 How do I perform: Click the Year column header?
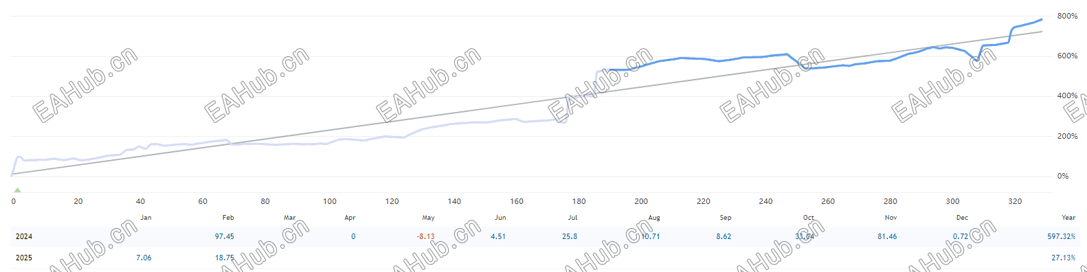(1068, 217)
